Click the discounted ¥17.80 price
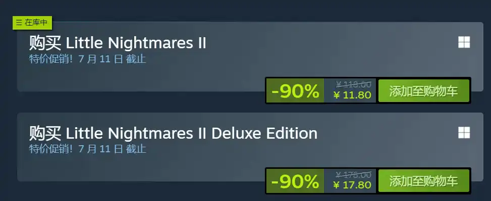The image size is (491, 201). (353, 185)
